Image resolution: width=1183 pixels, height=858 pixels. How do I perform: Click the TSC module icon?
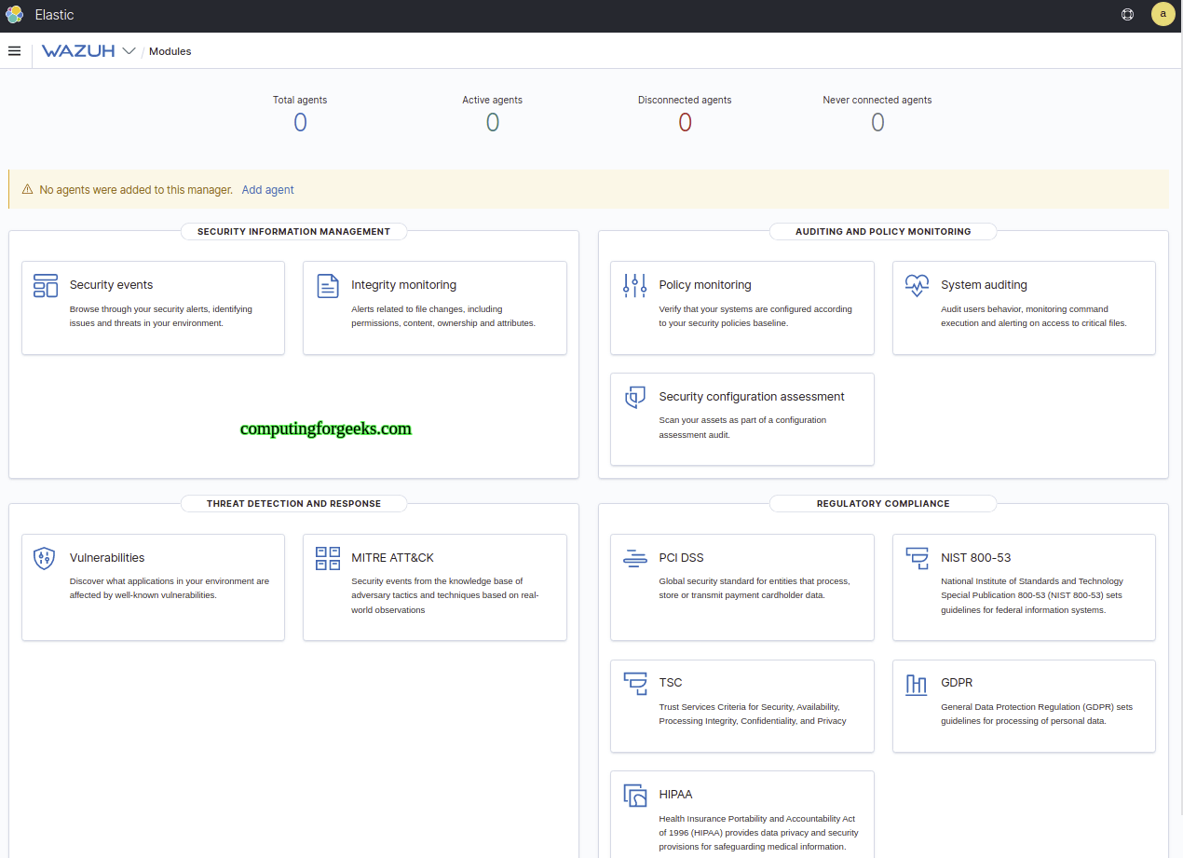(x=634, y=684)
